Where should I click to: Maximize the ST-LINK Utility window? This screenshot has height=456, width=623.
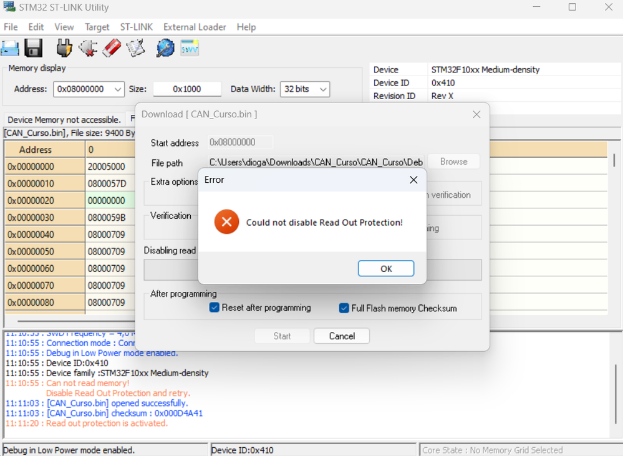(572, 7)
